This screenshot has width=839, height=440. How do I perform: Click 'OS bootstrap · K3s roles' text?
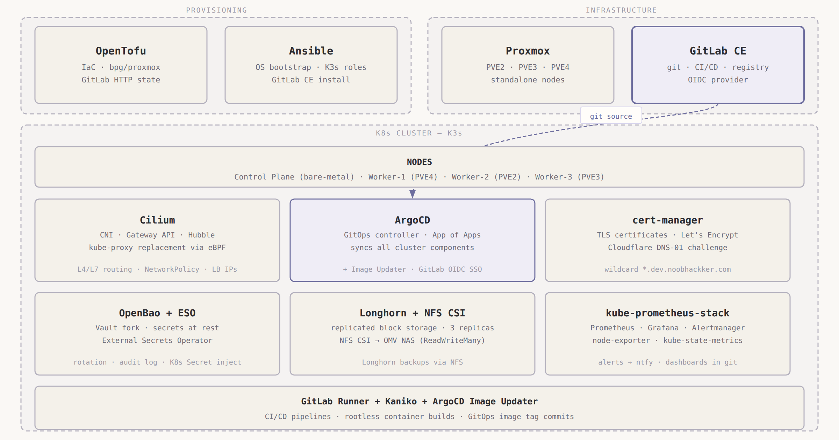pyautogui.click(x=311, y=67)
